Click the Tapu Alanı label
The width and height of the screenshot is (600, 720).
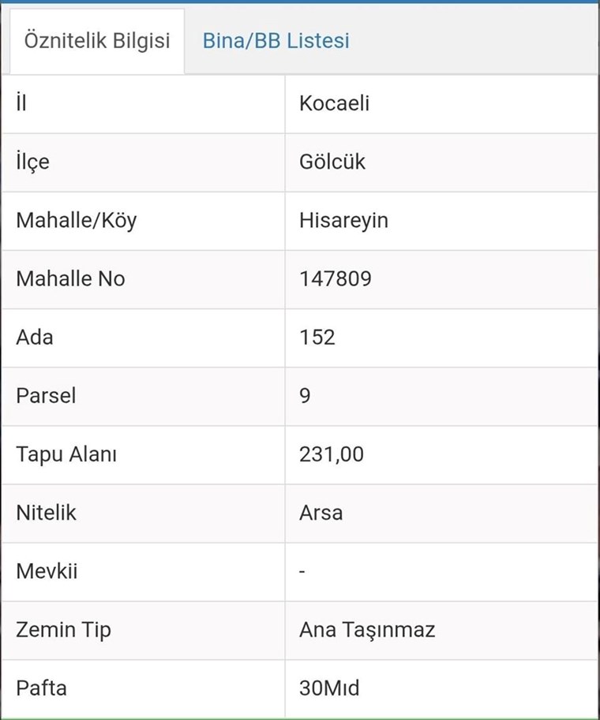click(x=66, y=454)
